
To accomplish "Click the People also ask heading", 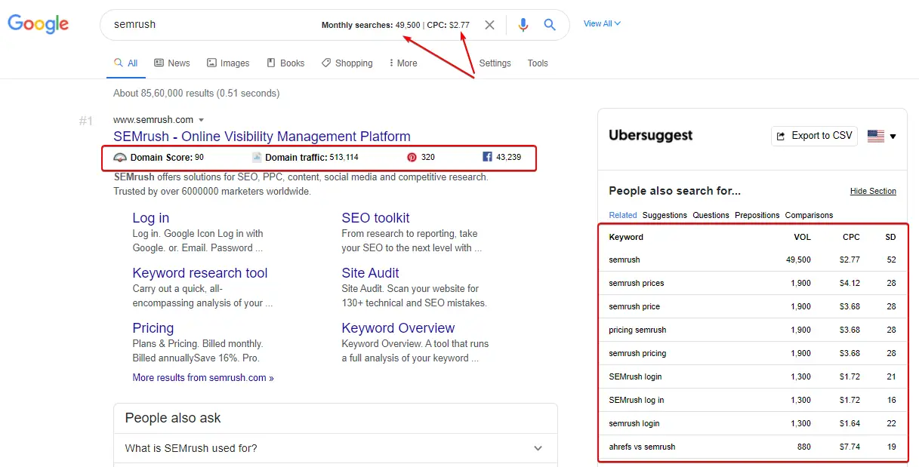I will [x=173, y=418].
